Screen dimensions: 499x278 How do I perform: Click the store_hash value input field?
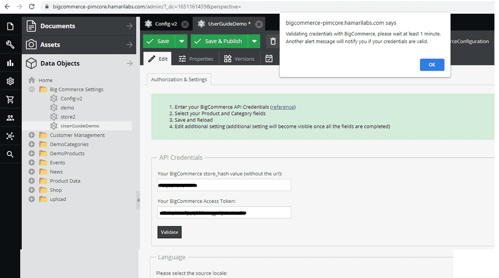click(x=224, y=185)
